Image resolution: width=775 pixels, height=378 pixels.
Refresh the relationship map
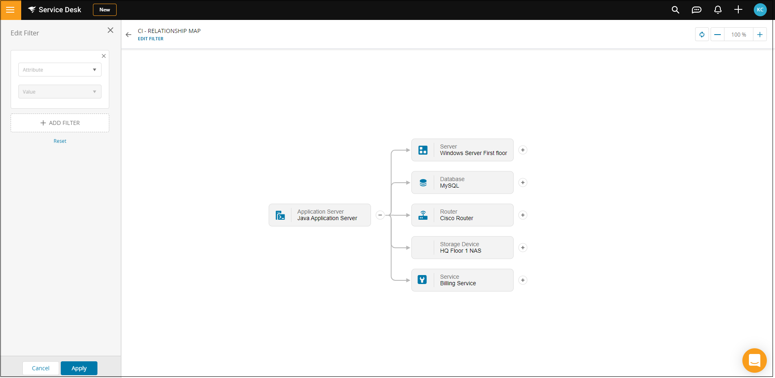[x=702, y=35]
